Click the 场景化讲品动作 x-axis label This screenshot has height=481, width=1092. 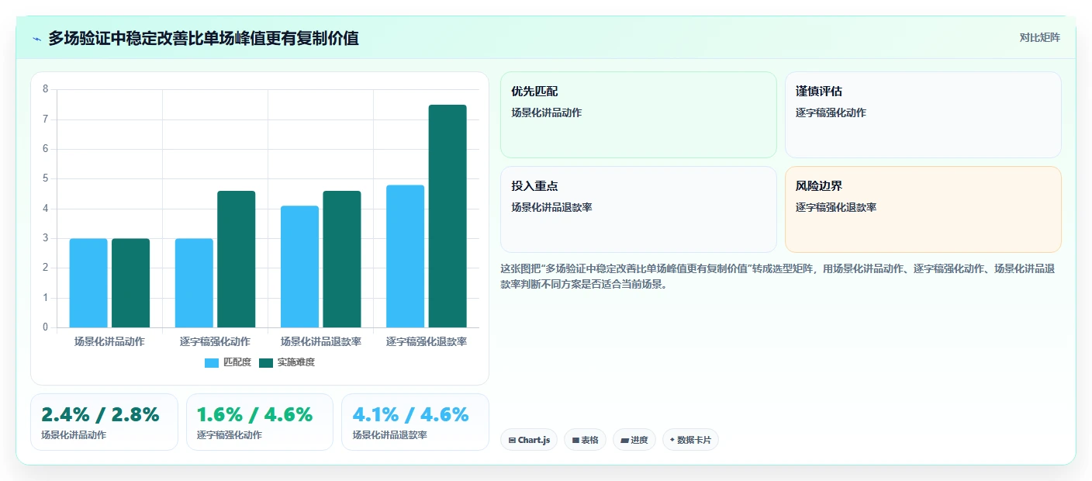tap(109, 341)
